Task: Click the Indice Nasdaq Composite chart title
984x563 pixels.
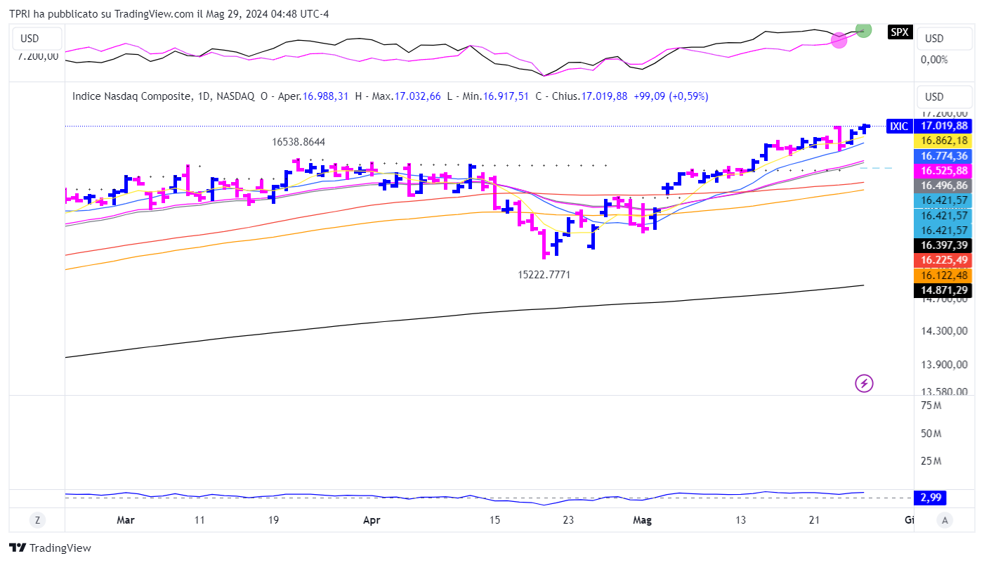Action: click(131, 96)
